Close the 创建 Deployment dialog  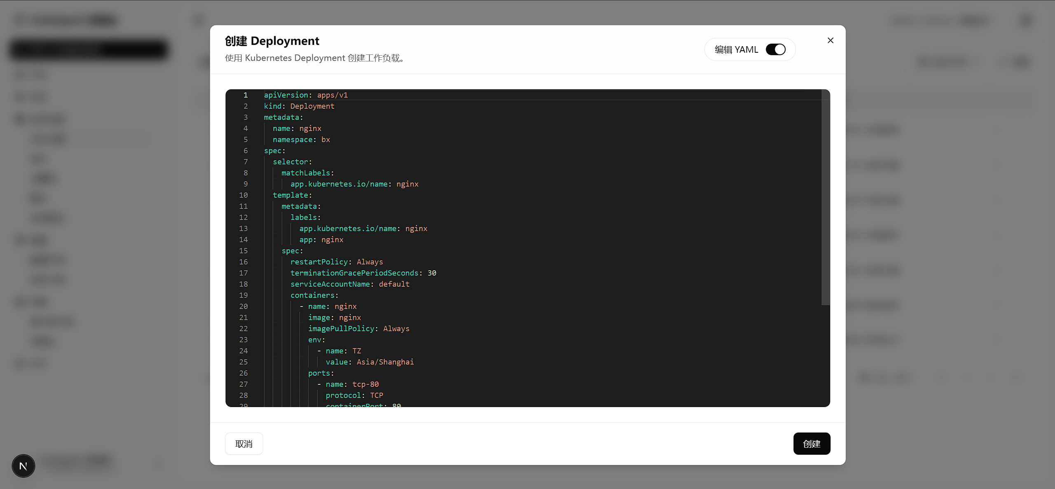[830, 40]
